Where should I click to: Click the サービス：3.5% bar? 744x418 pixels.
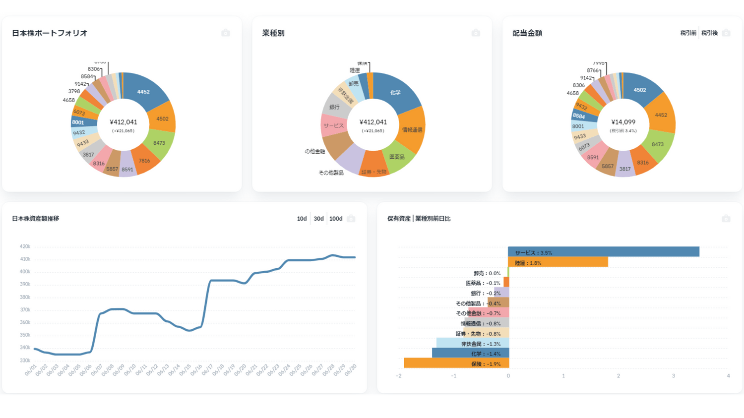pos(604,252)
